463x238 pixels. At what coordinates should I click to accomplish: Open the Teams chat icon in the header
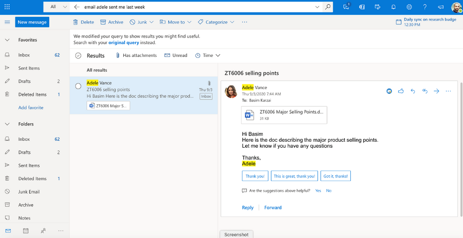click(x=347, y=7)
